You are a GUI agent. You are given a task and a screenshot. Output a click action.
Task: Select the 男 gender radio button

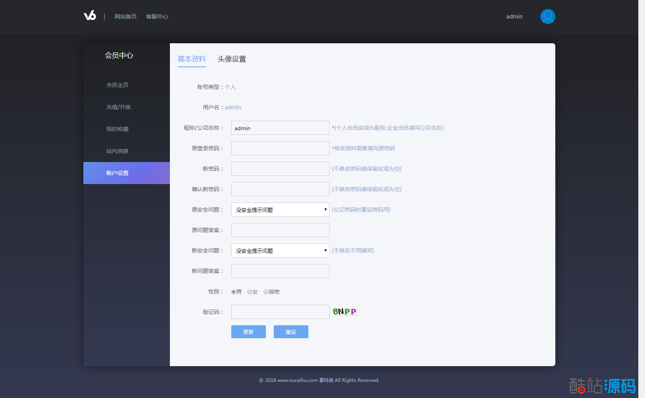tap(234, 292)
